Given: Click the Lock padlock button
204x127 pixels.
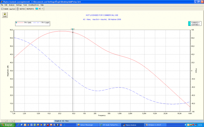Looking at the screenshot, I should tap(5, 15).
